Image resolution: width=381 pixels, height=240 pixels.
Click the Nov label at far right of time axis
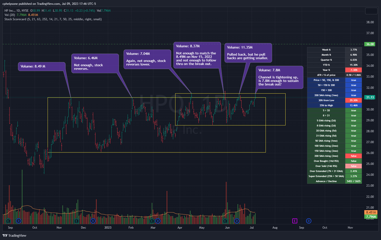350,228
